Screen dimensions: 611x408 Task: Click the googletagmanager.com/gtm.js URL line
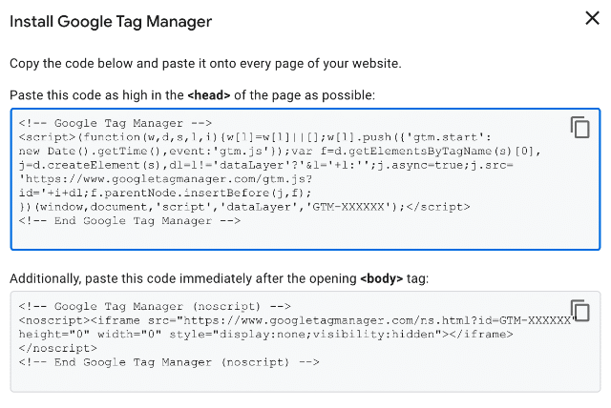point(165,179)
